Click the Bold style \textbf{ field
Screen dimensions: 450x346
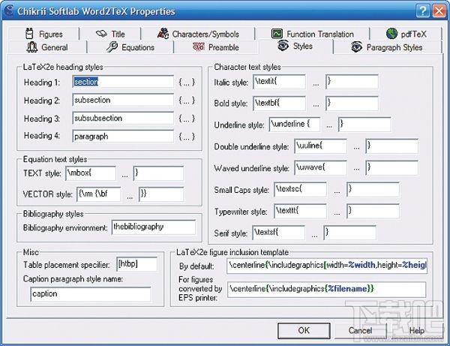[x=279, y=103]
